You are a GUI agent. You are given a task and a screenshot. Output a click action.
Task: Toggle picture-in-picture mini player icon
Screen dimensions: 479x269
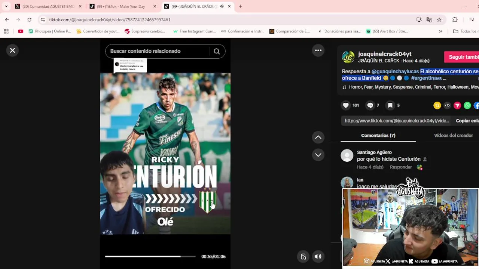tap(303, 256)
